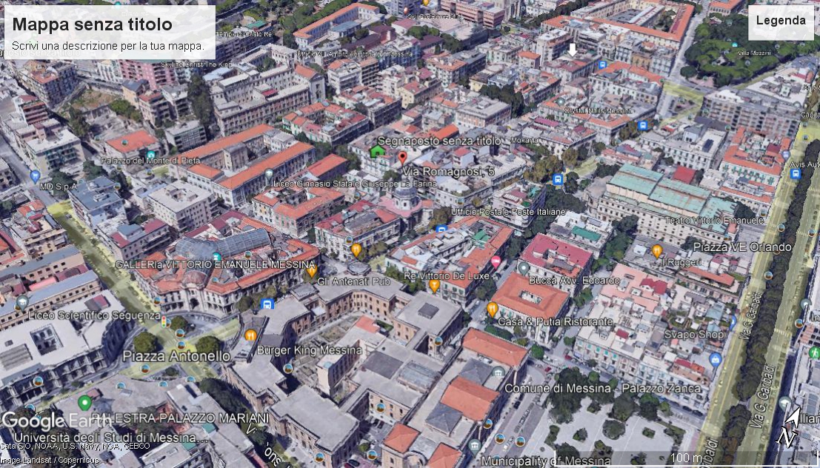This screenshot has width=820, height=468.
Task: Click the Gl Antenati Pub restaurant icon
Action: tap(312, 271)
